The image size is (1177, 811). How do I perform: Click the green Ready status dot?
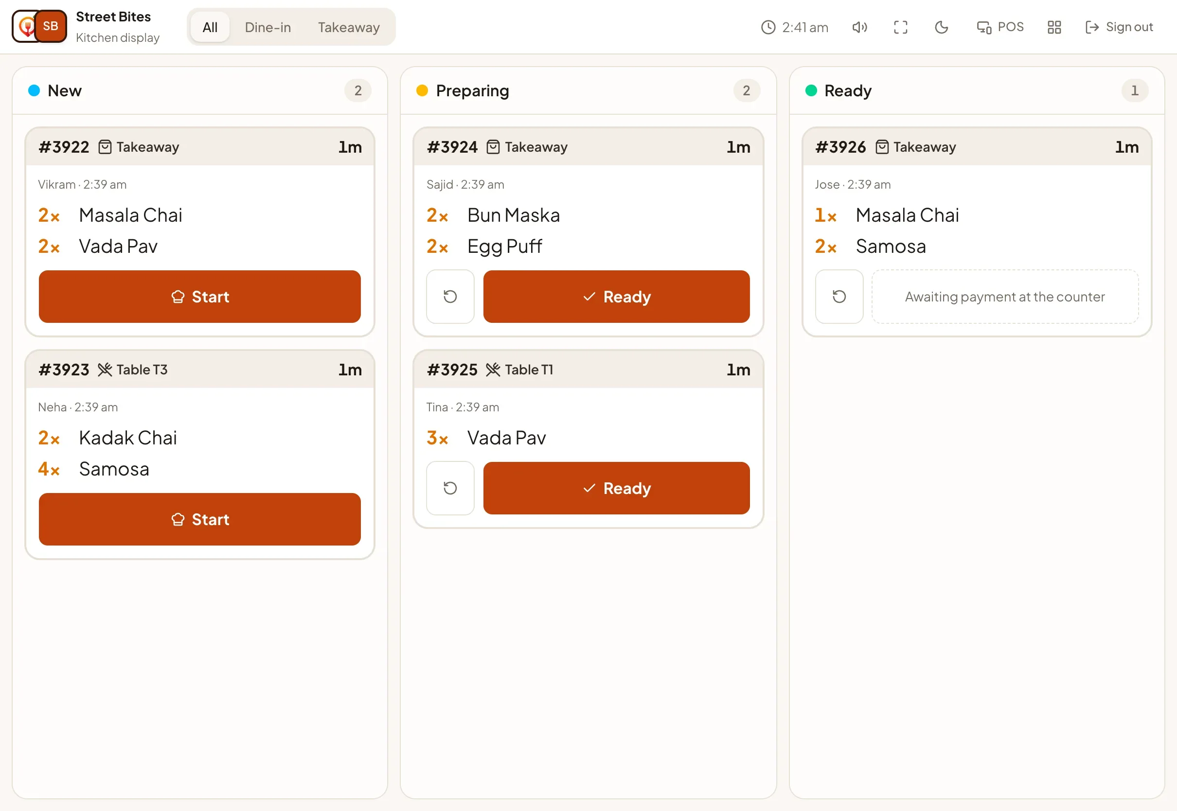click(x=811, y=90)
